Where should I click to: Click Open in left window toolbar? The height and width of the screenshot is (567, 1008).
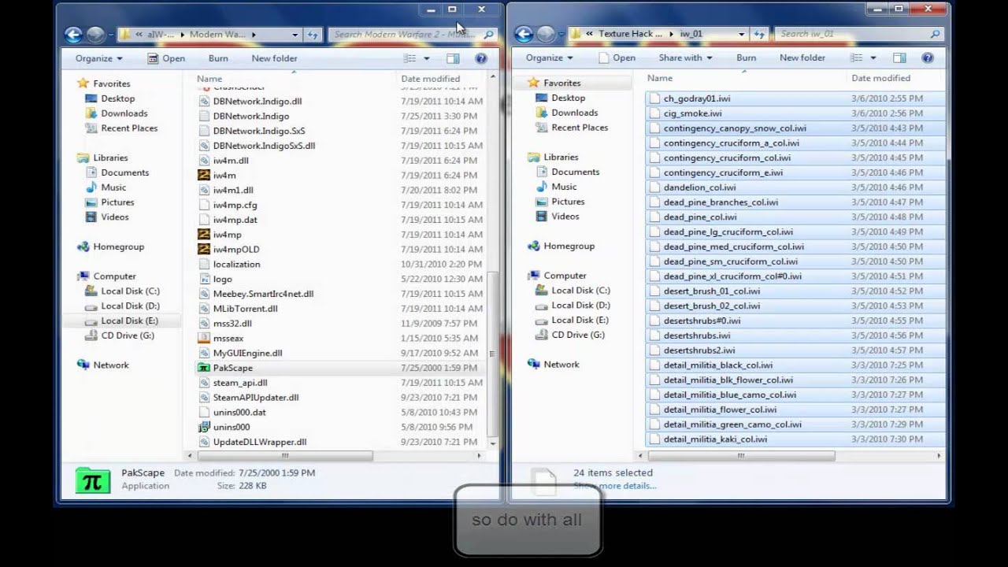166,58
